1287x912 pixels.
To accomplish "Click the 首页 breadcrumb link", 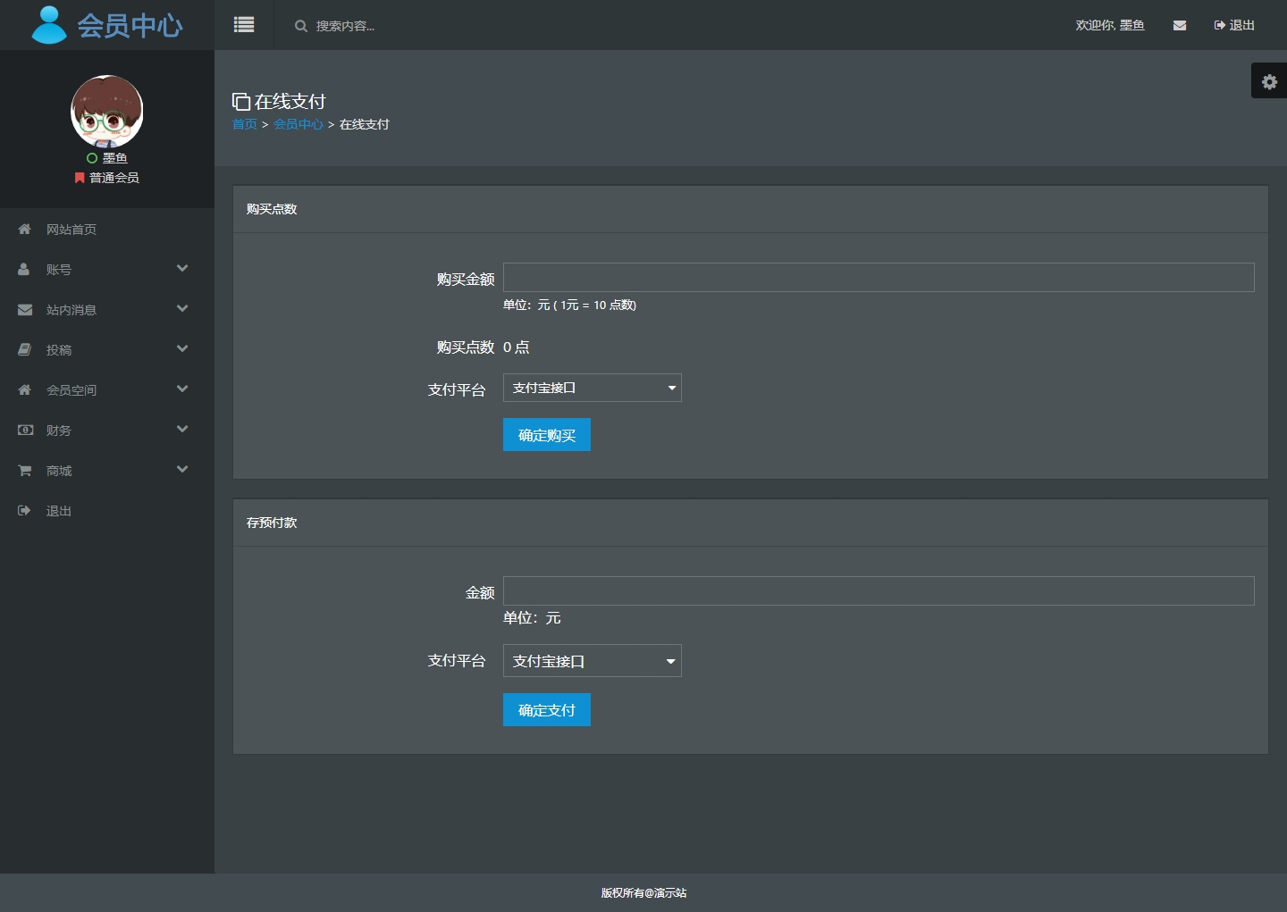I will (244, 124).
